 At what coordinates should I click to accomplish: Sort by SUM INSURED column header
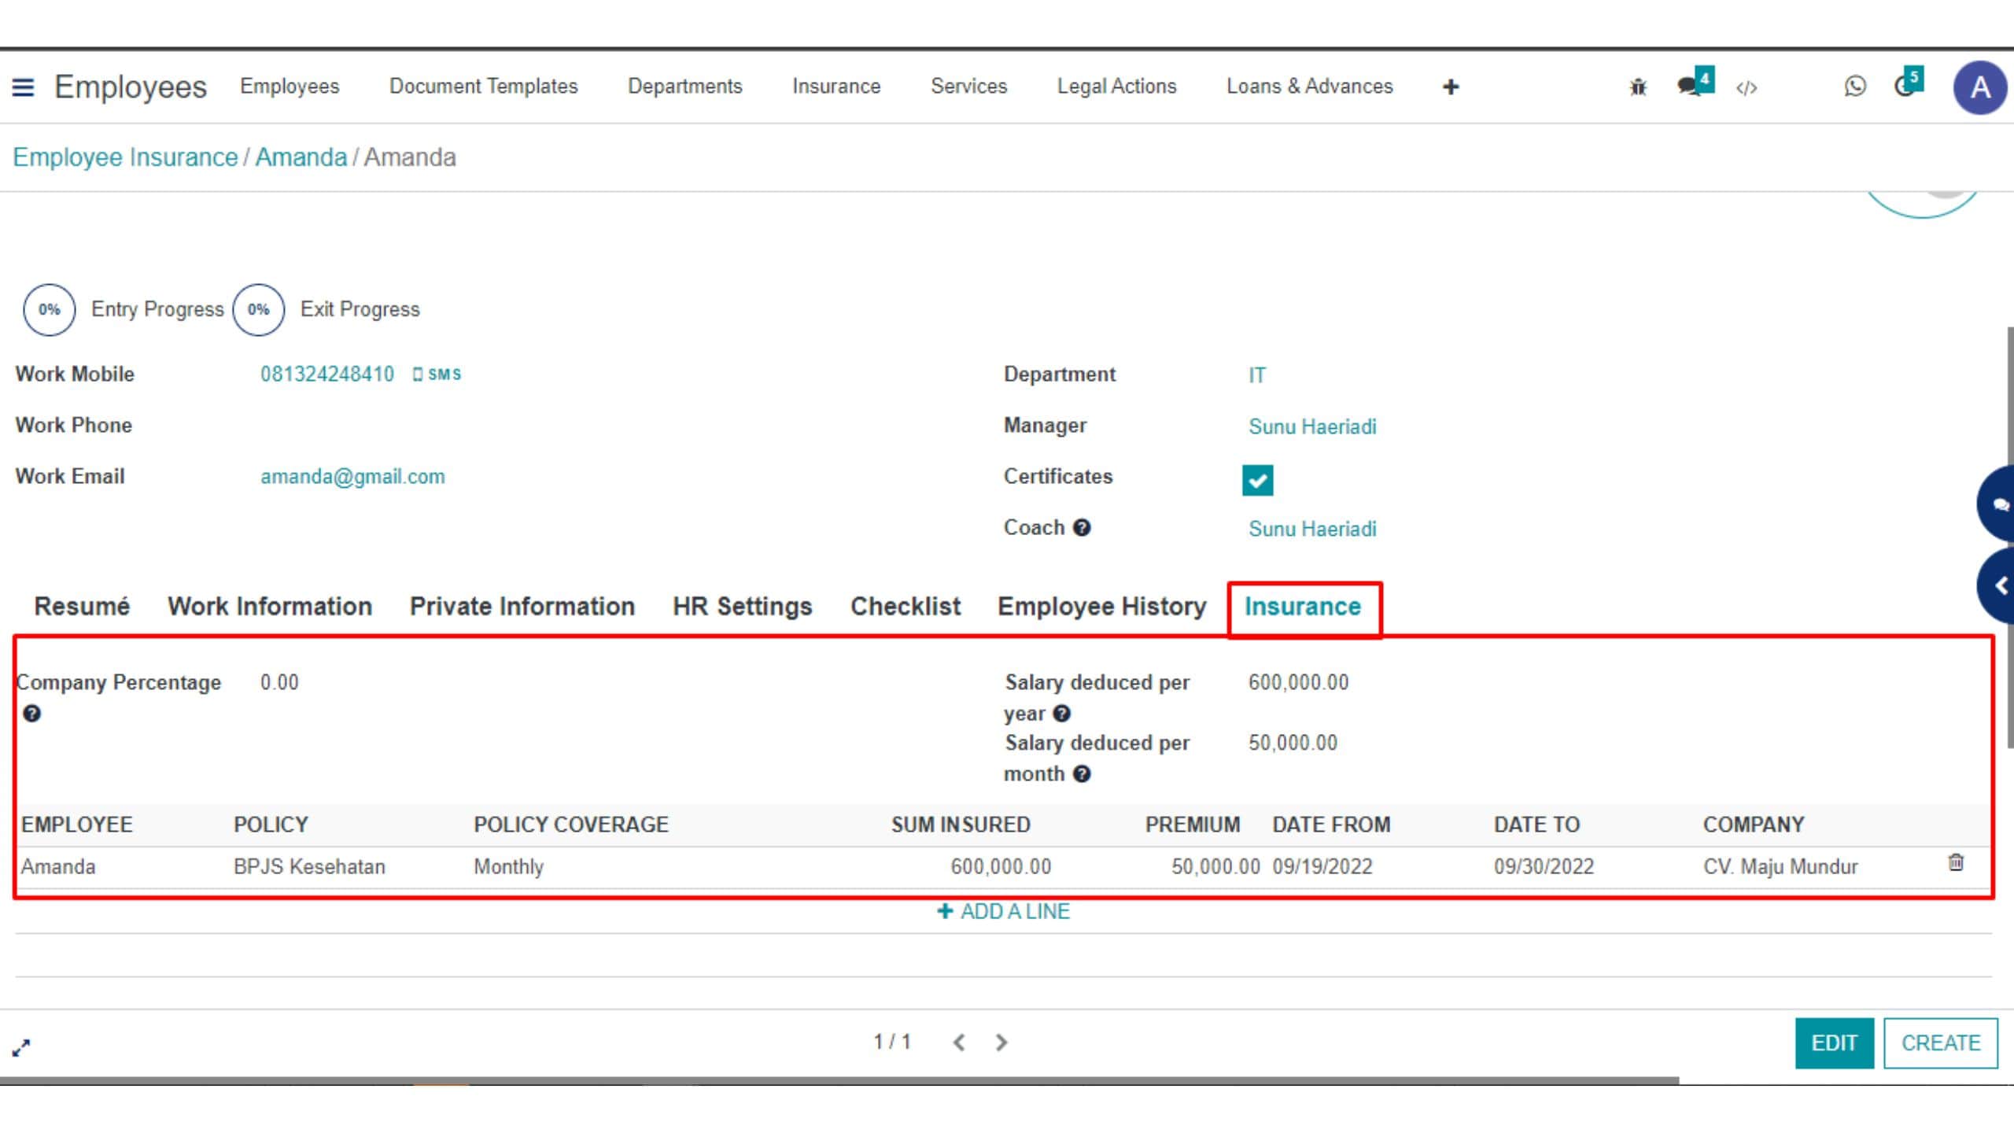click(x=961, y=825)
